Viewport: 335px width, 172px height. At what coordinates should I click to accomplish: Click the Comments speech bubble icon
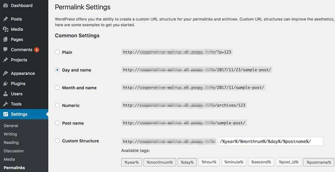click(x=5, y=50)
